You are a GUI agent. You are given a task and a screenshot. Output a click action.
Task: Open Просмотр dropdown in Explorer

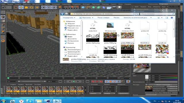click(86, 18)
